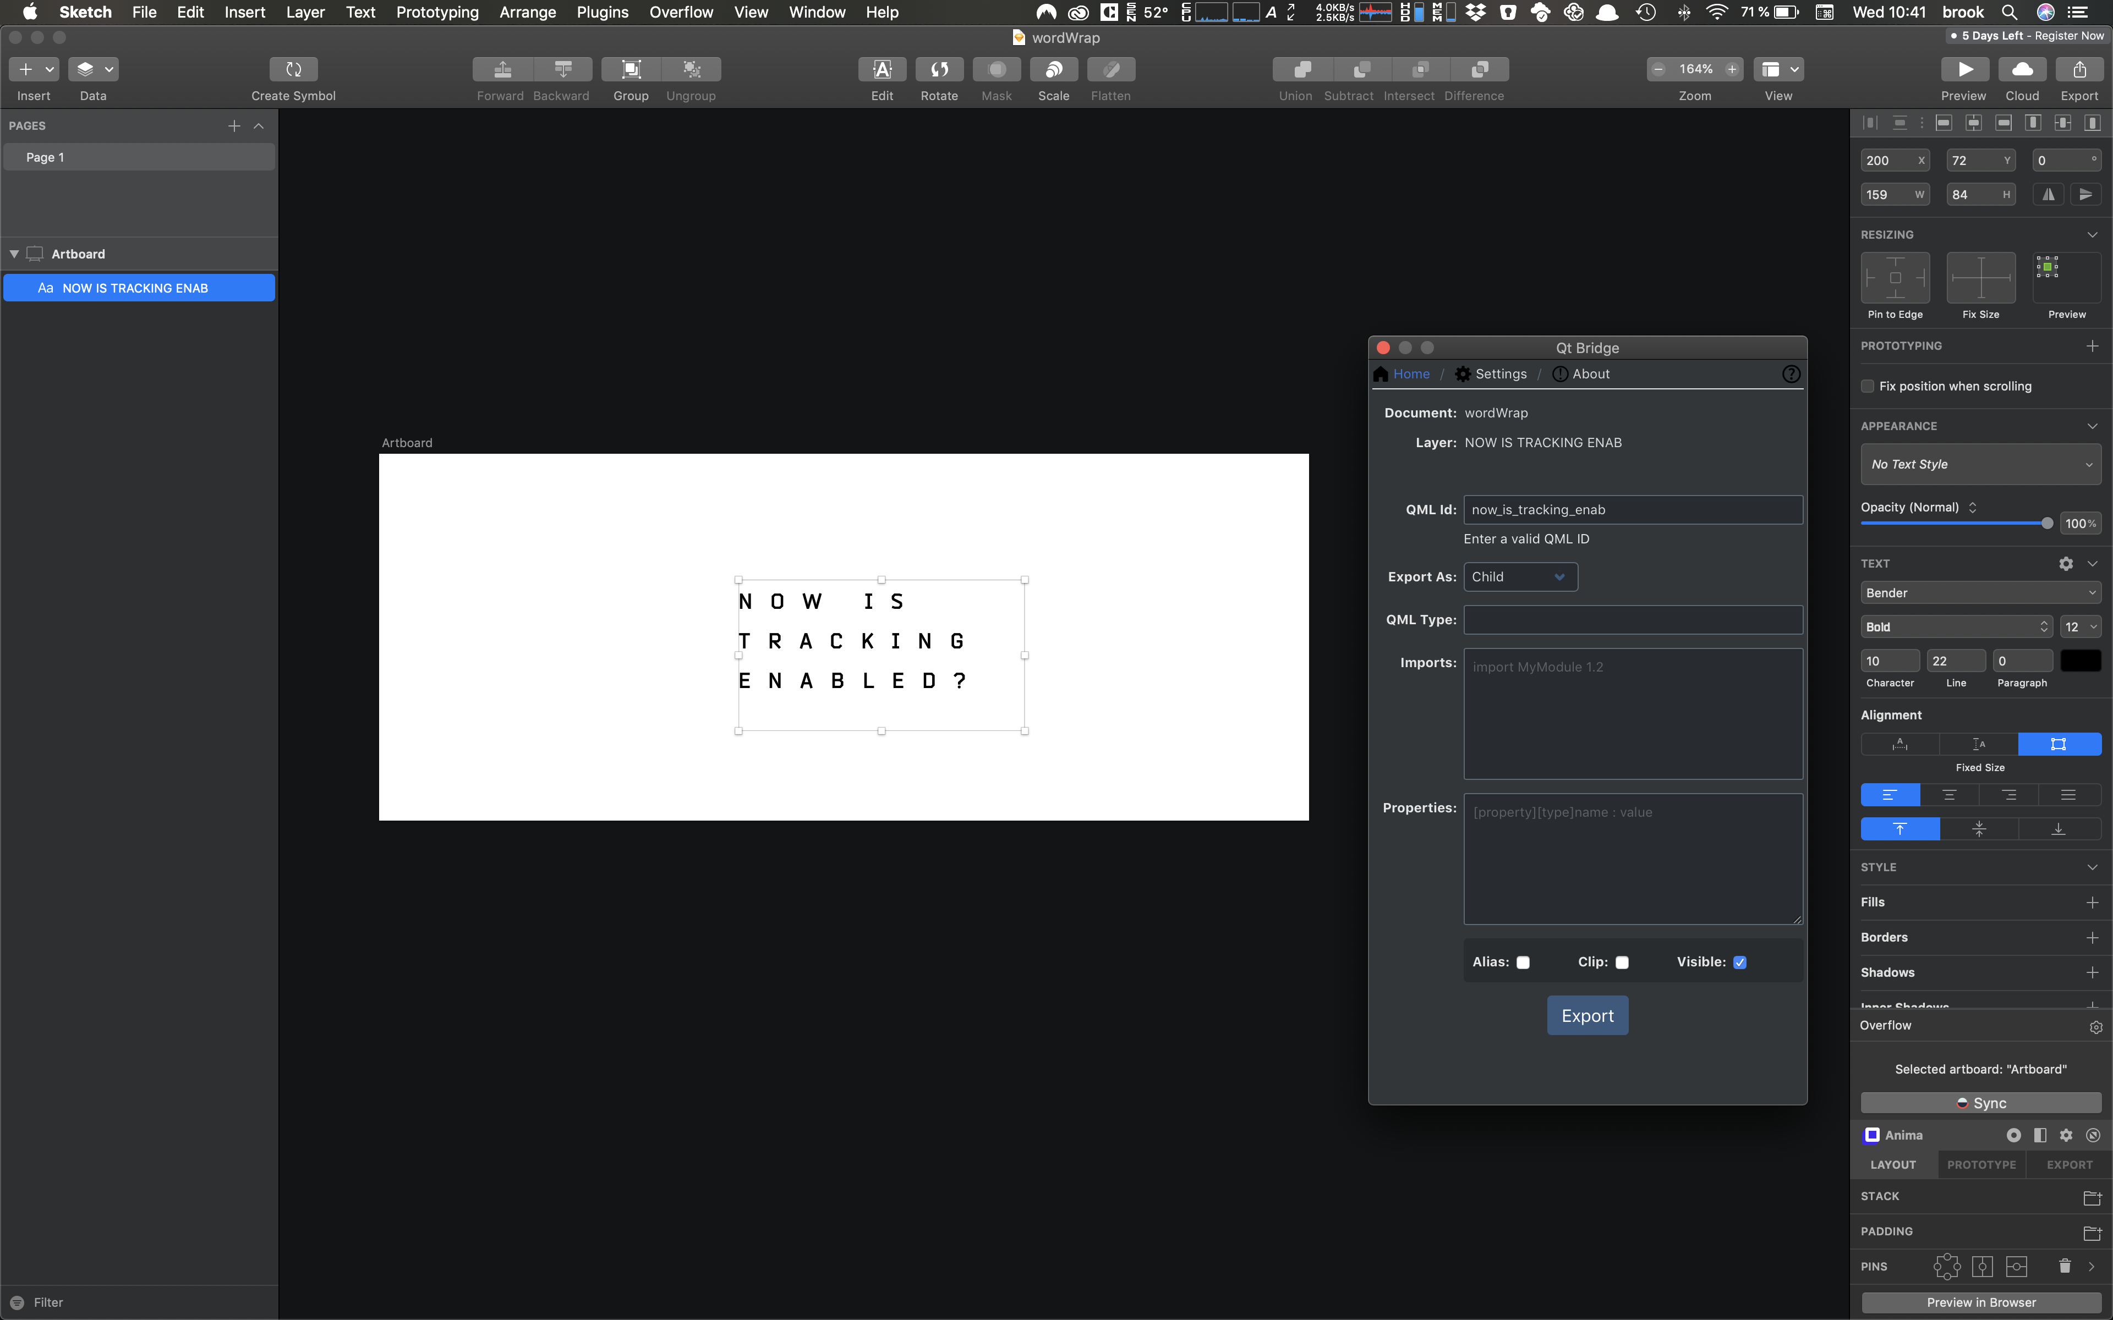Image resolution: width=2113 pixels, height=1320 pixels.
Task: Collapse the Artboard layer group
Action: [x=14, y=254]
